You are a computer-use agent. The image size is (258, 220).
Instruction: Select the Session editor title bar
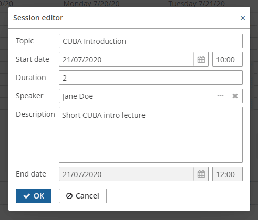tap(129, 18)
